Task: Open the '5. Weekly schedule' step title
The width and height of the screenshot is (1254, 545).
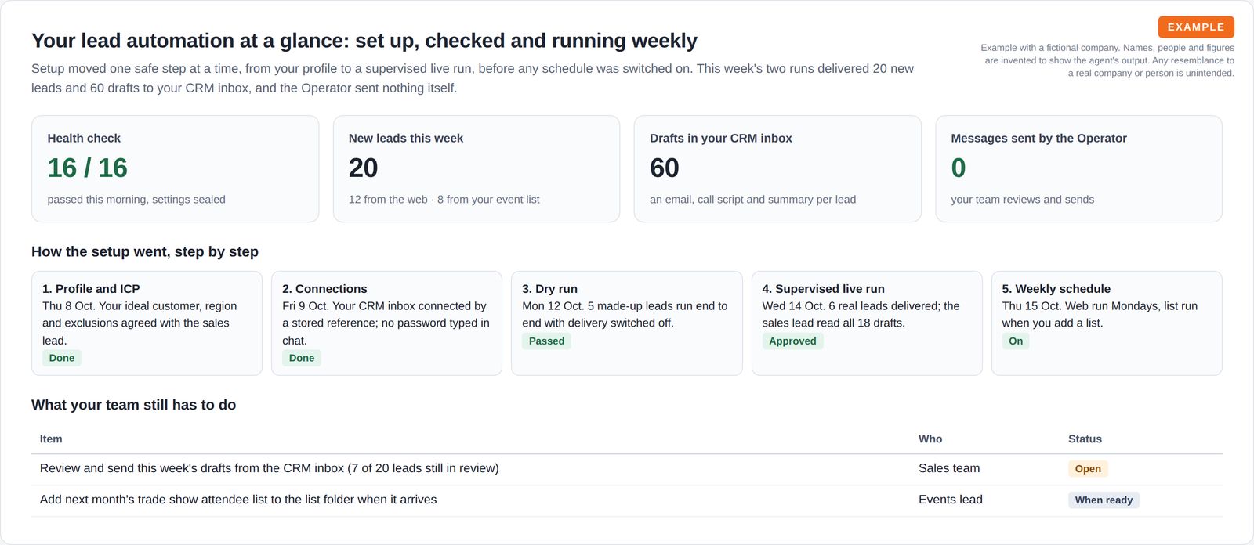Action: tap(1056, 289)
